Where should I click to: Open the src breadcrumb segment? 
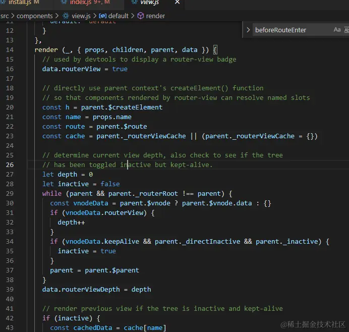5,16
